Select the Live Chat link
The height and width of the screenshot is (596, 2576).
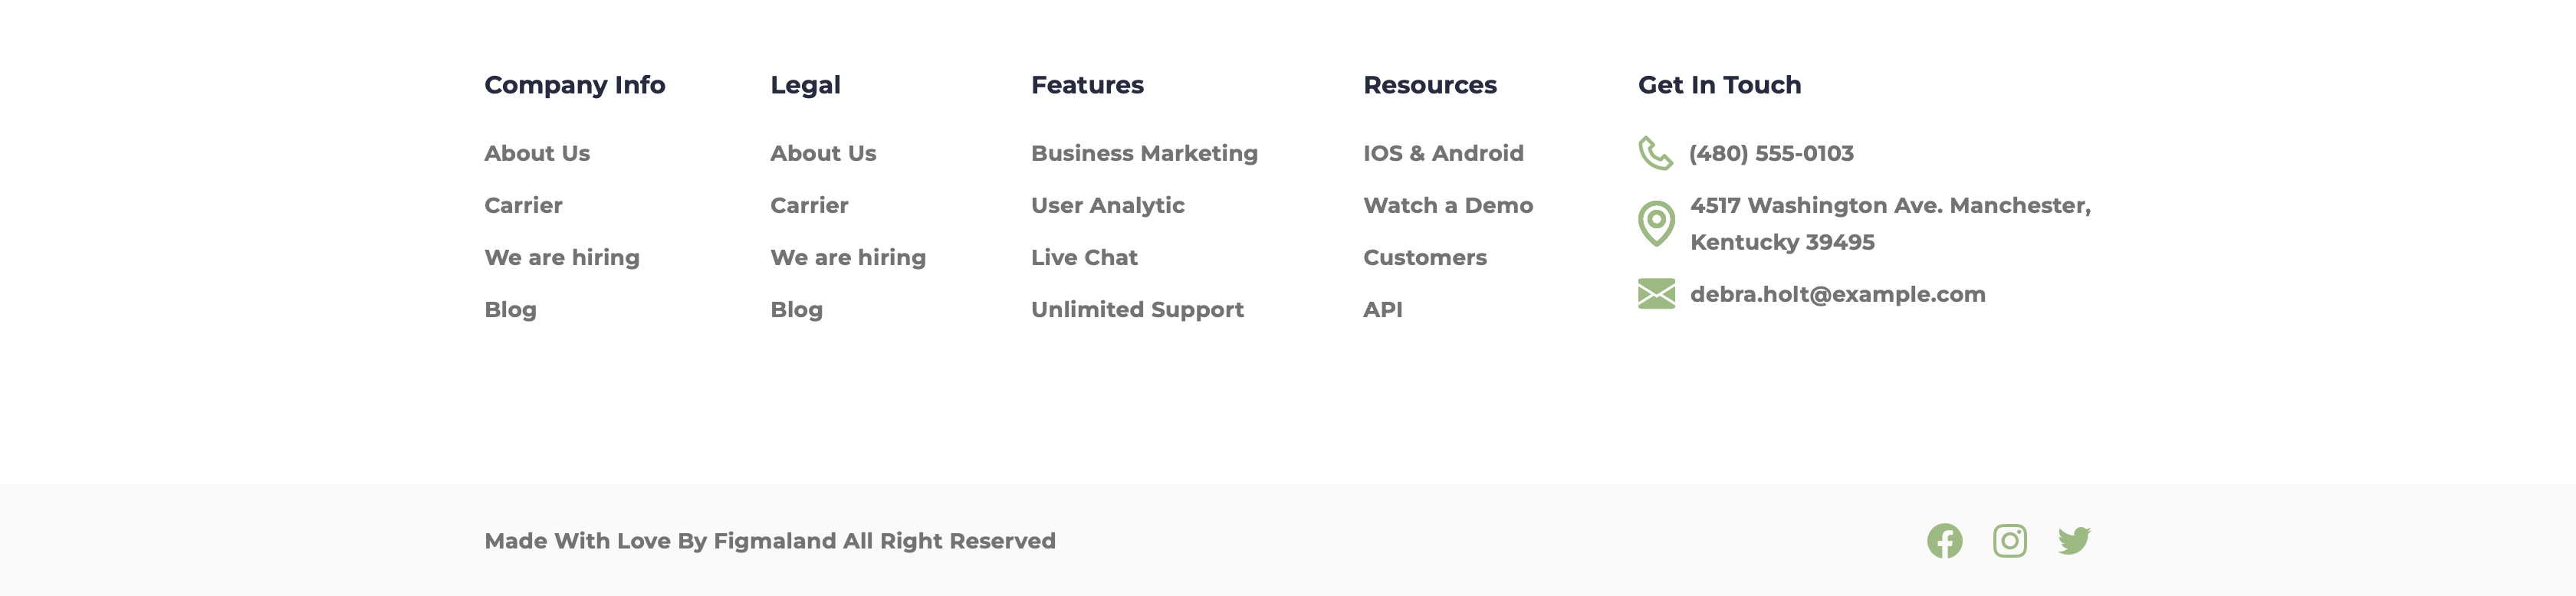point(1084,257)
